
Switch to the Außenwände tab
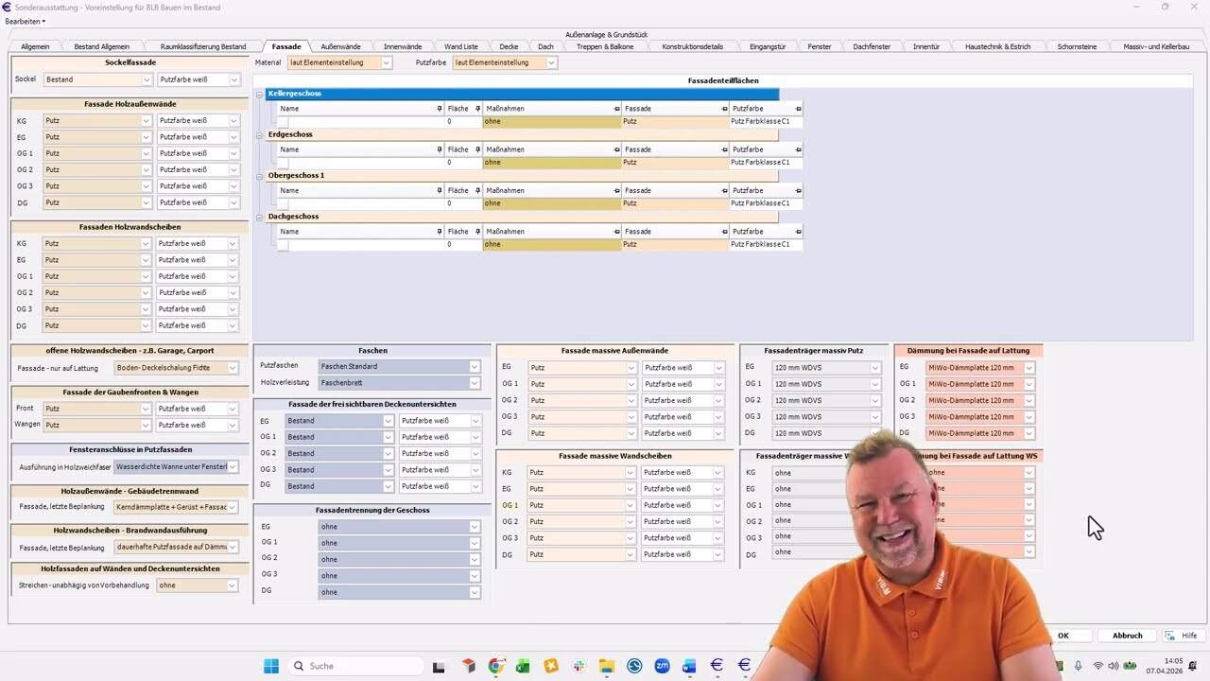[340, 46]
